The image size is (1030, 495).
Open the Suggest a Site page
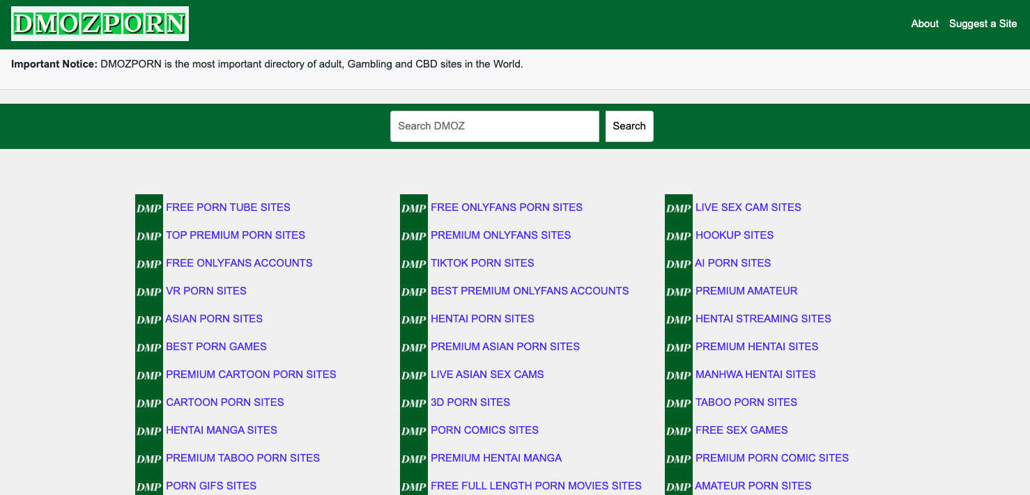(983, 23)
